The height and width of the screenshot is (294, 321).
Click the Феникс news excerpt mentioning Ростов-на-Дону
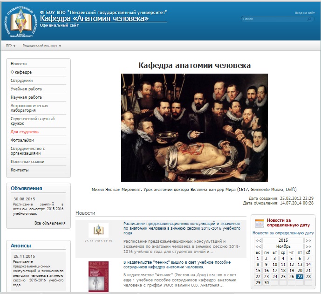180,280
